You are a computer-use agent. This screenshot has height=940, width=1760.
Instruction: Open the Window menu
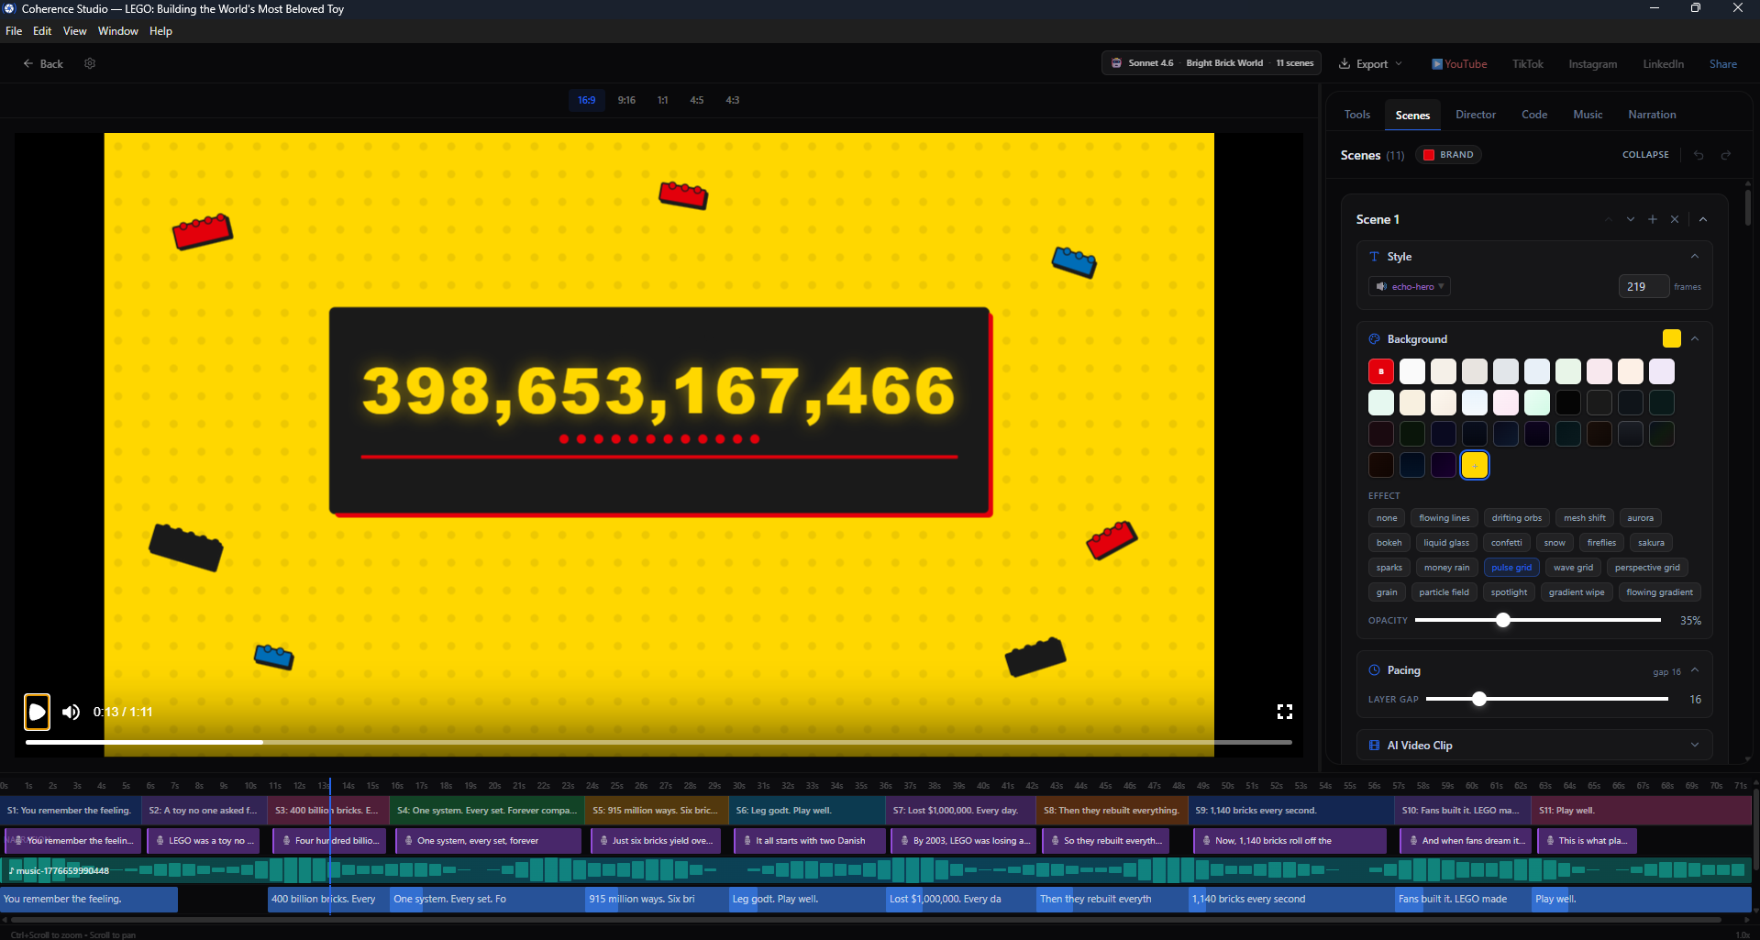[x=118, y=31]
